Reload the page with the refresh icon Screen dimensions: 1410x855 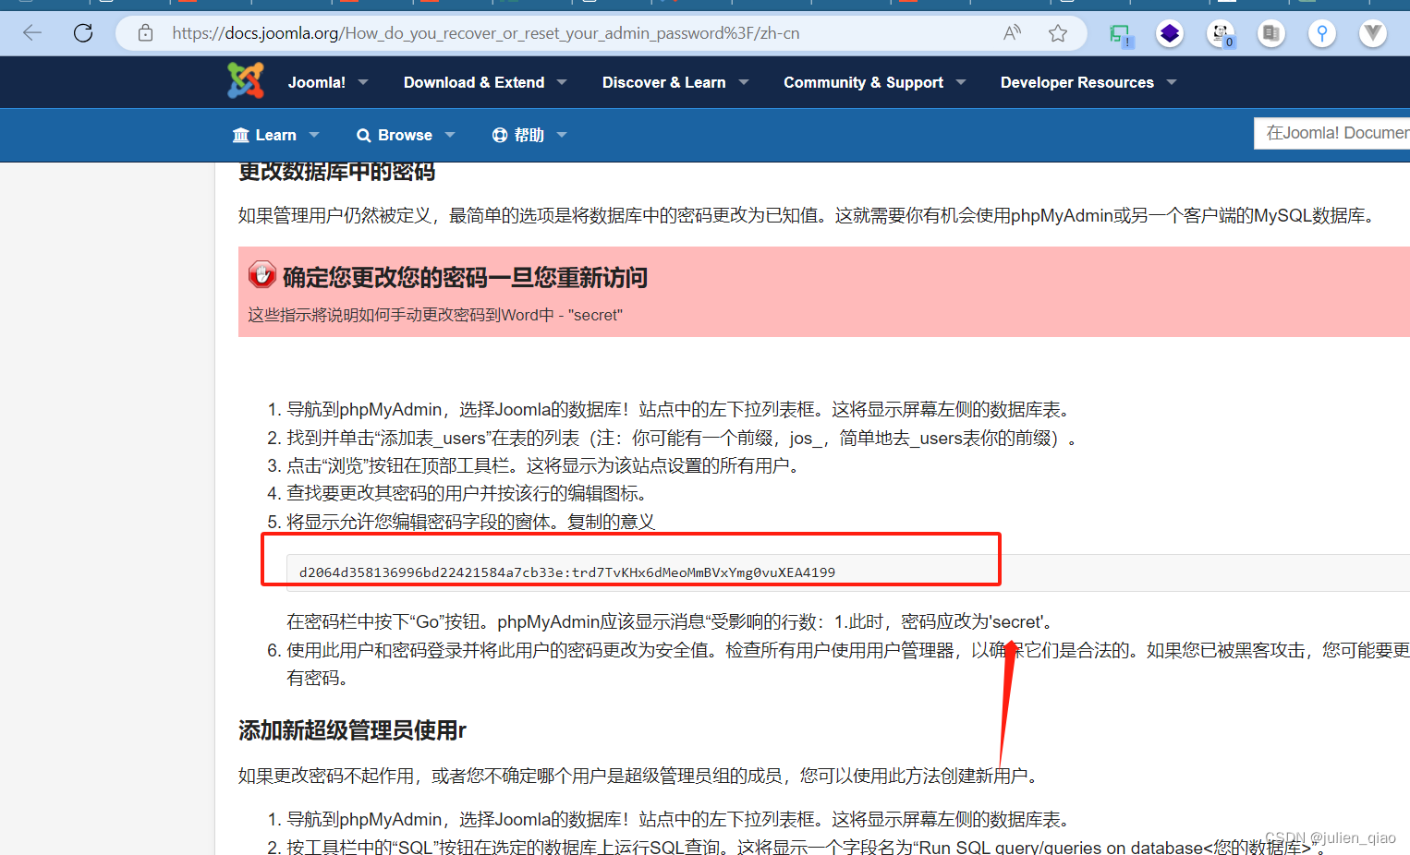point(83,33)
